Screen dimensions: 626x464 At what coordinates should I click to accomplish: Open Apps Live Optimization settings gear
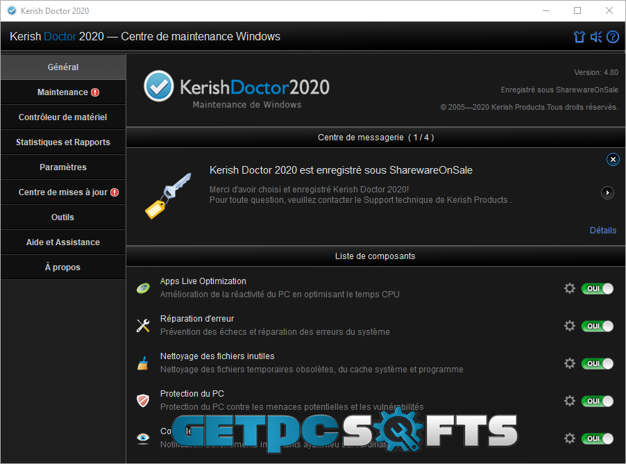(570, 288)
